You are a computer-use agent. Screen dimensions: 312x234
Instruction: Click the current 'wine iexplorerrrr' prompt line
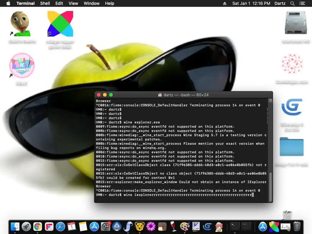(175, 195)
